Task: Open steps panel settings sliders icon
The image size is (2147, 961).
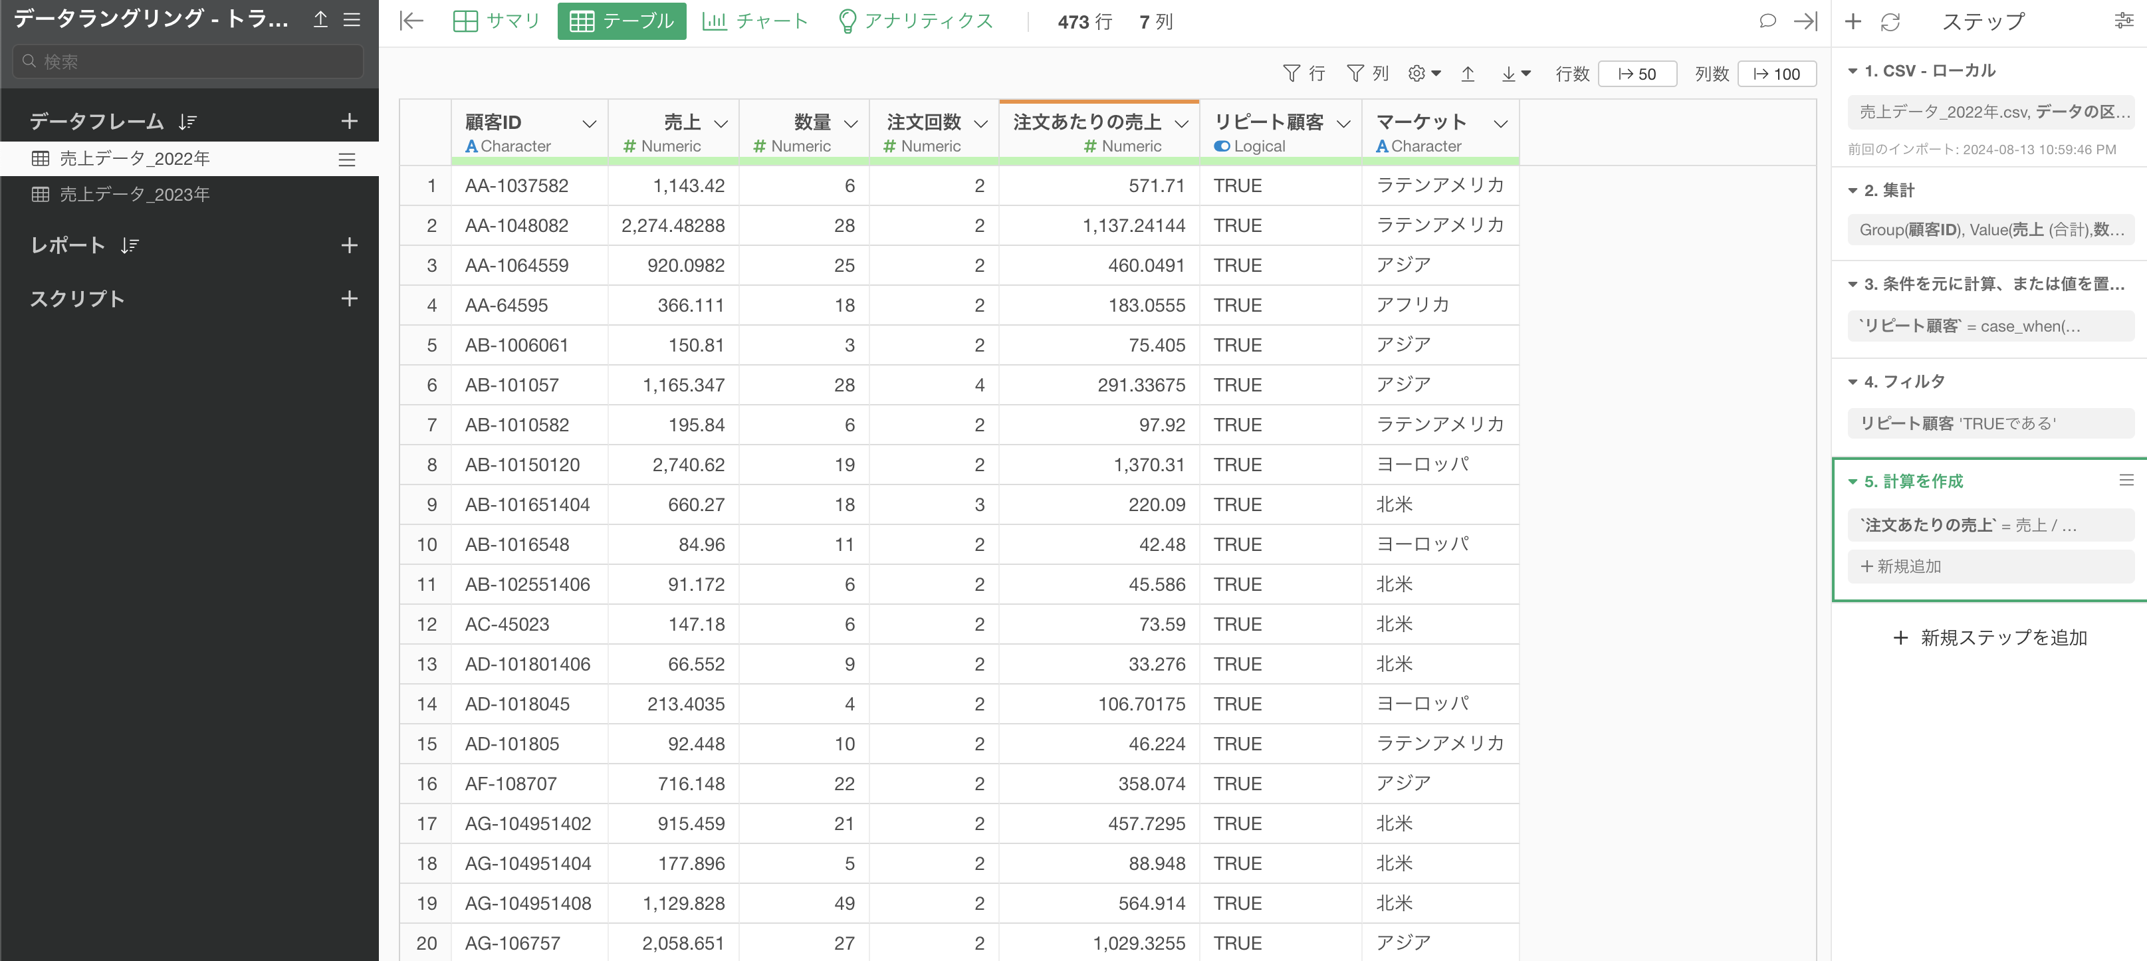Action: [x=2124, y=21]
